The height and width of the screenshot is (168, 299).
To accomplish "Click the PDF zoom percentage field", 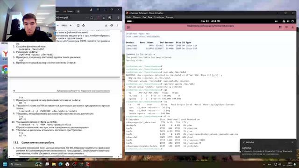I will pos(64,25).
